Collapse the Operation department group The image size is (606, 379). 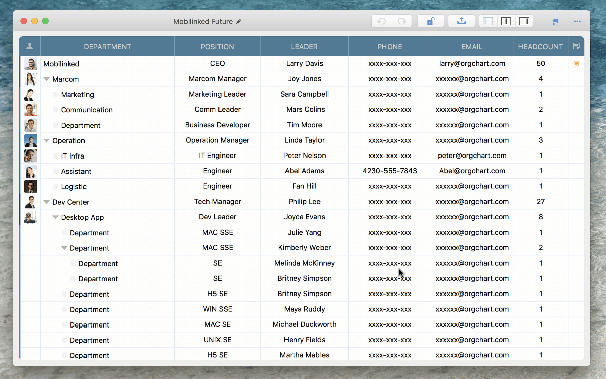(47, 140)
